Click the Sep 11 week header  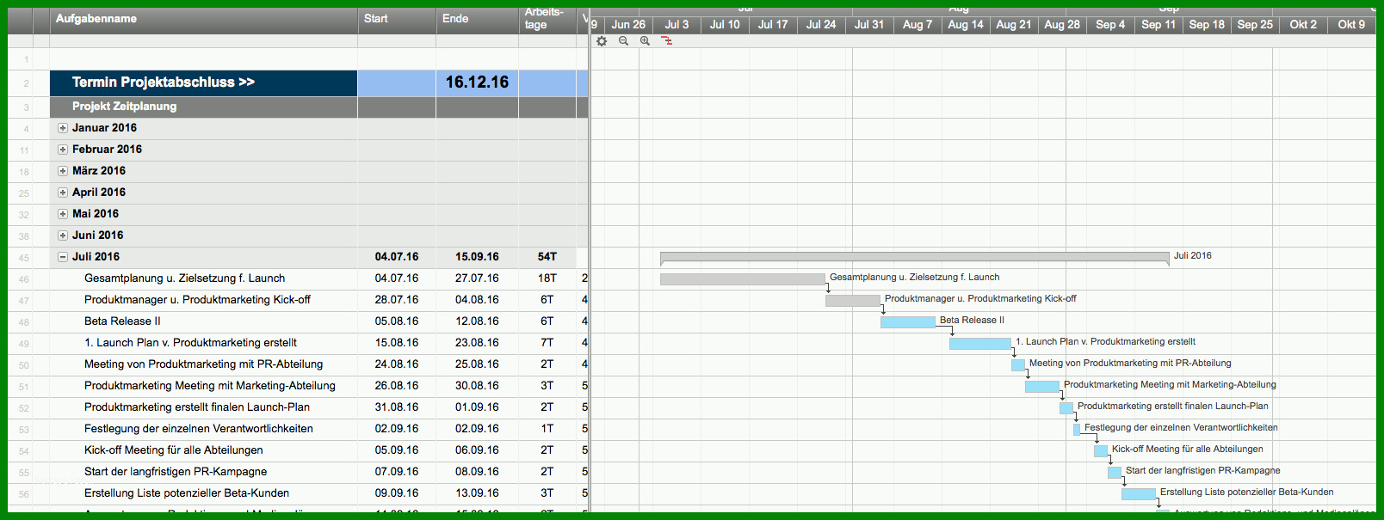tap(1158, 25)
